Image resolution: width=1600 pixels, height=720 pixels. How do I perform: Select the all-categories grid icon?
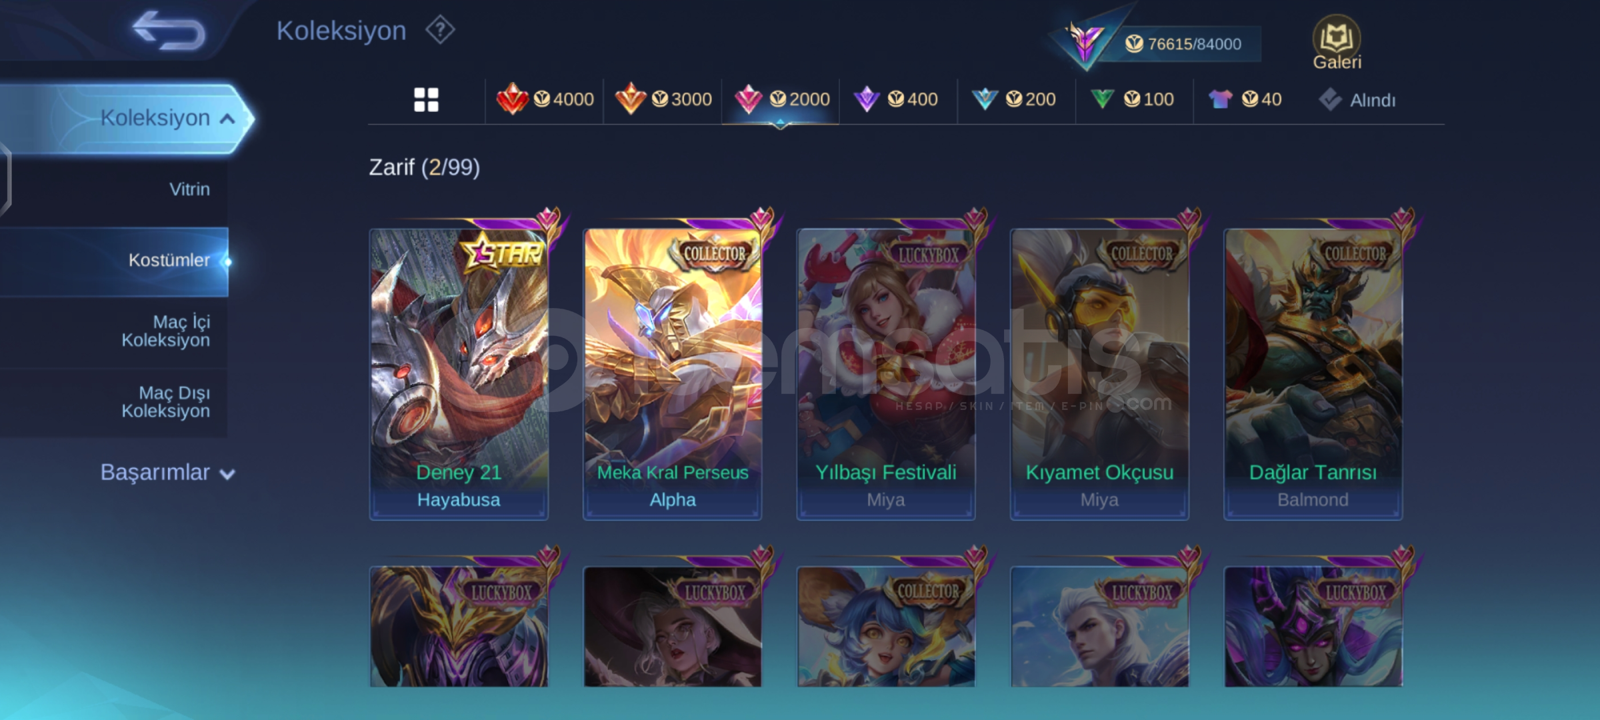(x=426, y=100)
